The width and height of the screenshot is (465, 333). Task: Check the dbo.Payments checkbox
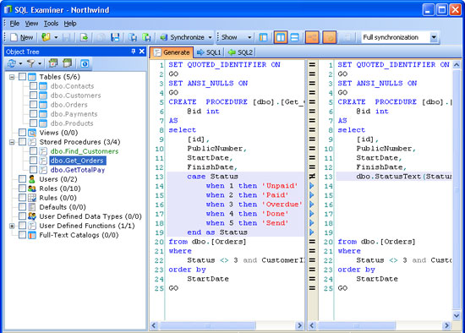point(33,114)
